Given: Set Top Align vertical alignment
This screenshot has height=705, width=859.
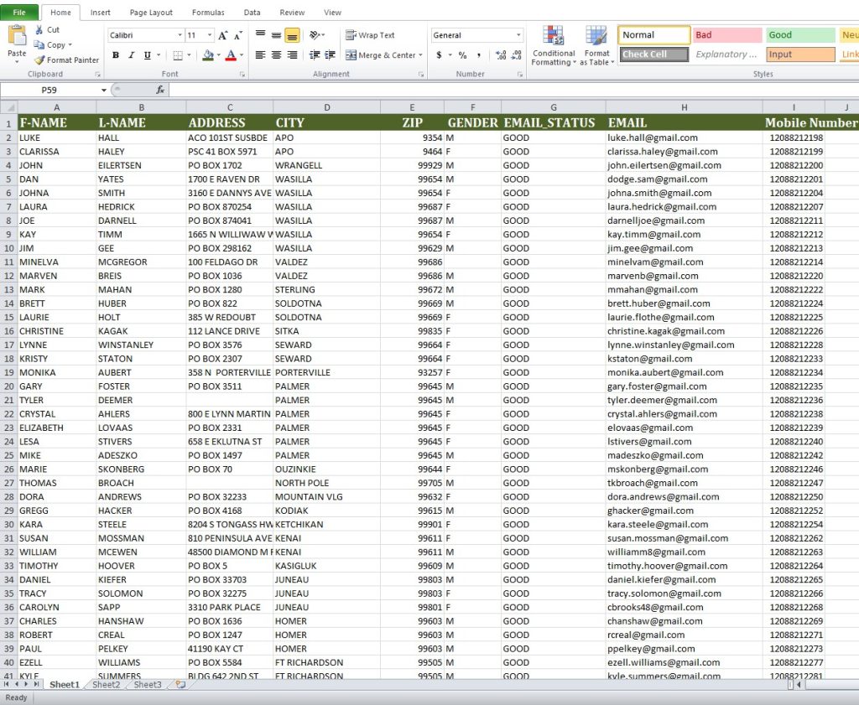Looking at the screenshot, I should point(261,35).
